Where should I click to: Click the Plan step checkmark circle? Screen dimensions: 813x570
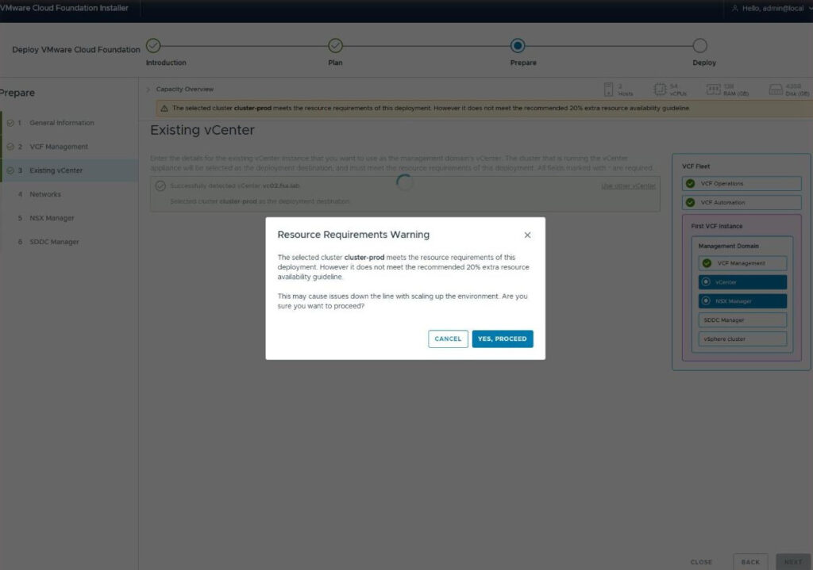pyautogui.click(x=336, y=45)
